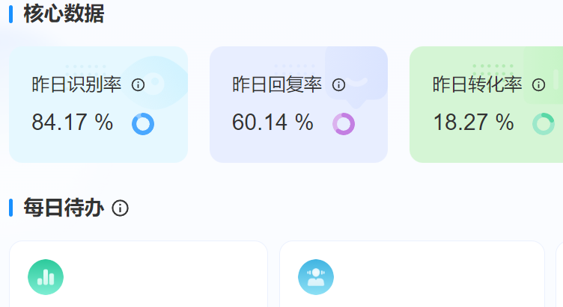Click the blue recognition rate ring chart

[x=143, y=123]
